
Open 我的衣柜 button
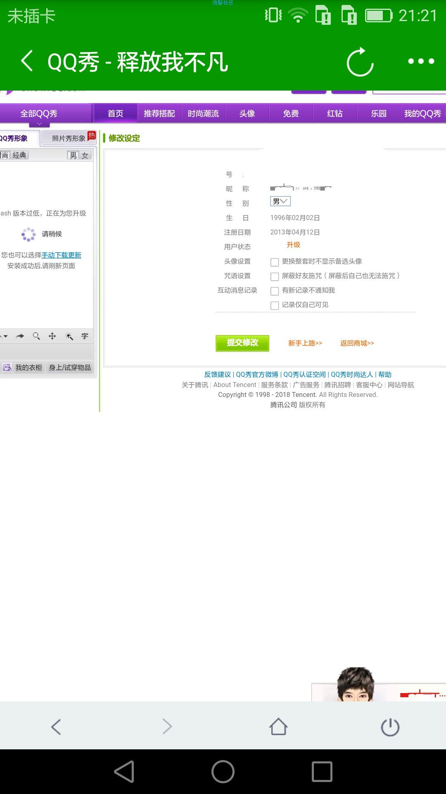click(28, 367)
